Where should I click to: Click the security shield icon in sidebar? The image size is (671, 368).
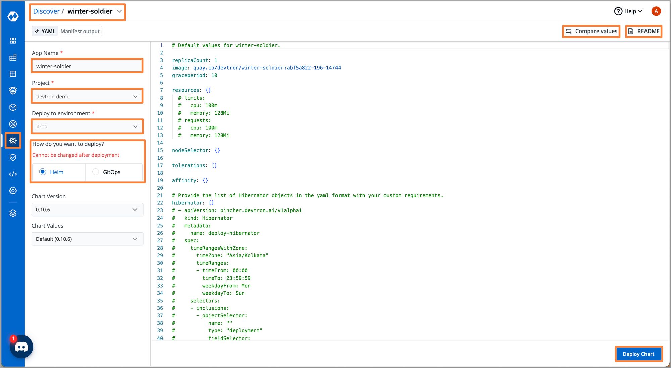point(13,157)
